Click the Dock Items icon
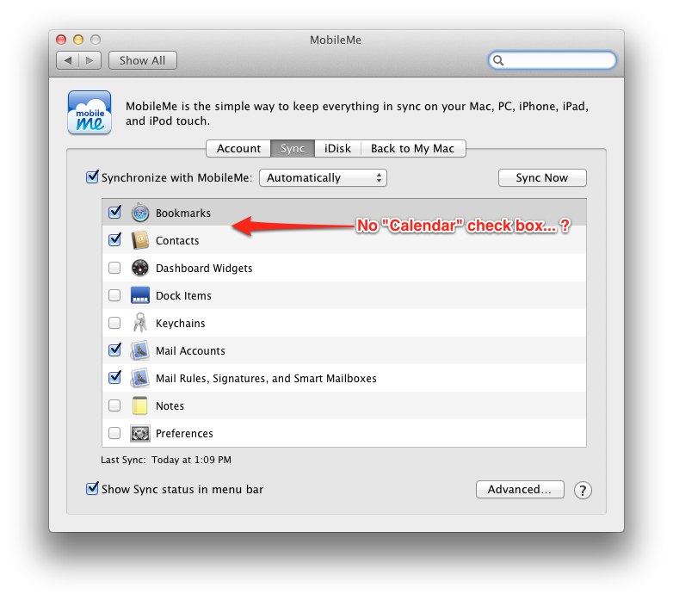The width and height of the screenshot is (673, 600). click(x=140, y=295)
